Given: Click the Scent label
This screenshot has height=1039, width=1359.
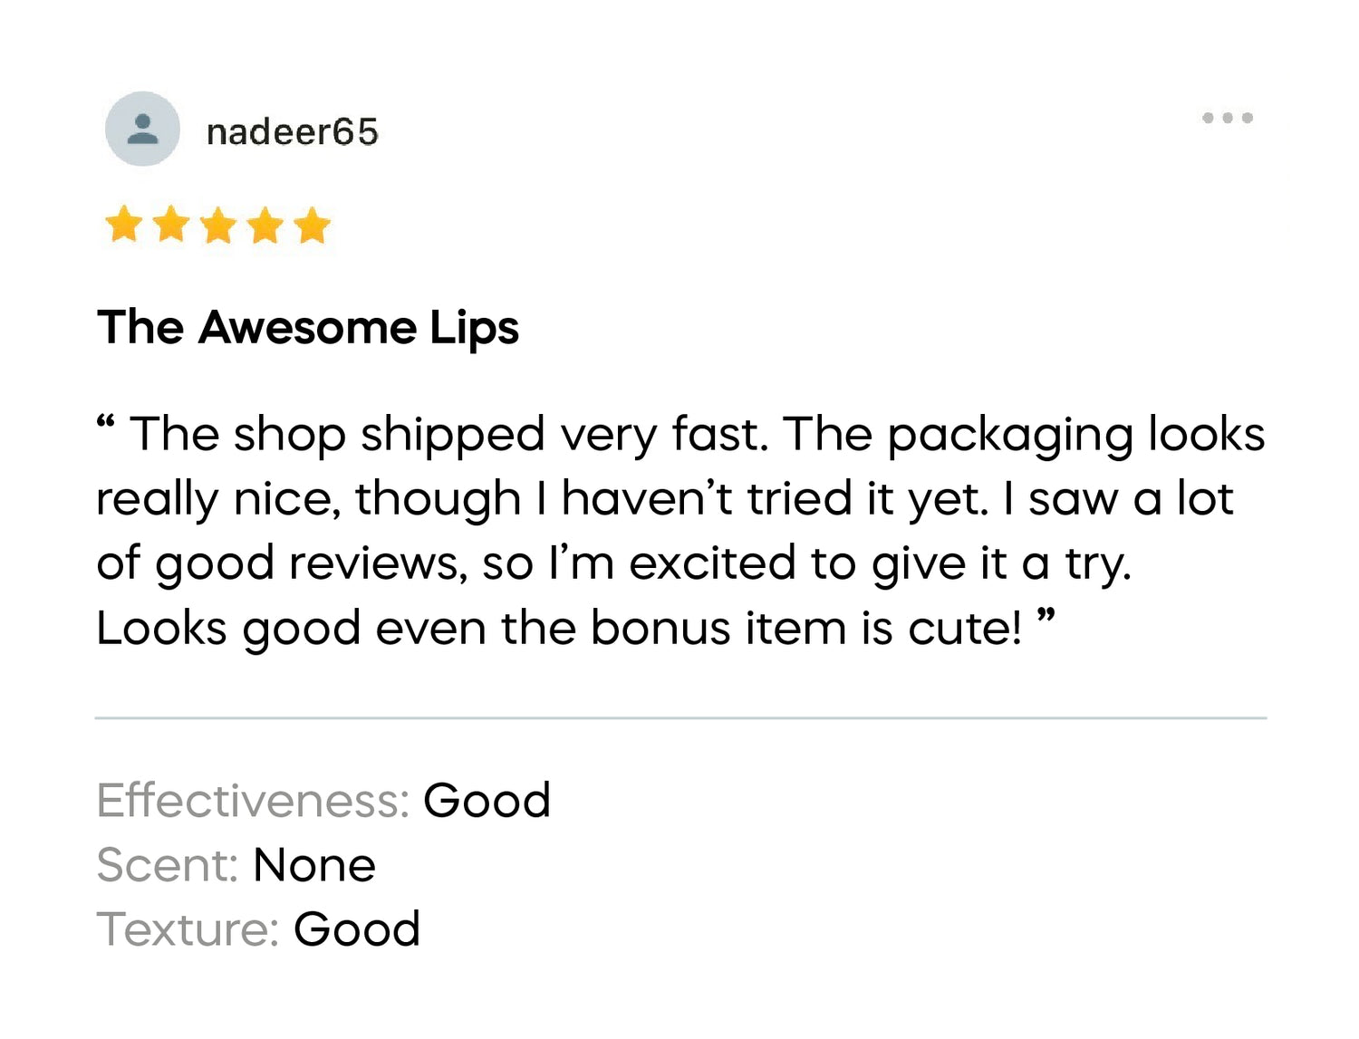Looking at the screenshot, I should pyautogui.click(x=167, y=865).
